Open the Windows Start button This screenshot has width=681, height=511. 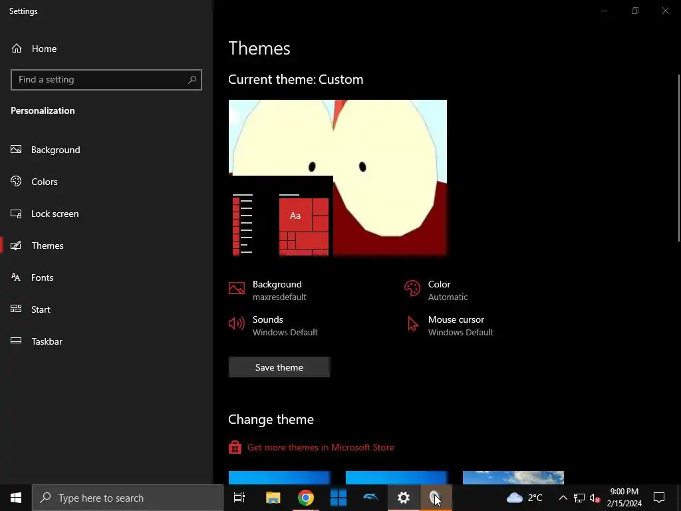[x=16, y=498]
